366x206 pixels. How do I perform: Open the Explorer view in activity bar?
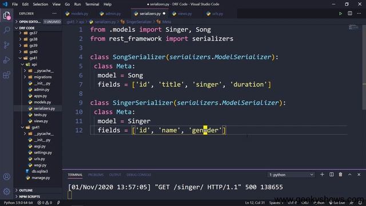(x=7, y=15)
